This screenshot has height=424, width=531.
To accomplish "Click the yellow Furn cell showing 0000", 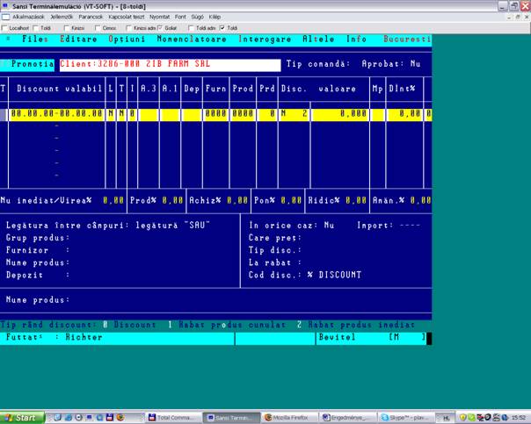I will click(x=215, y=114).
